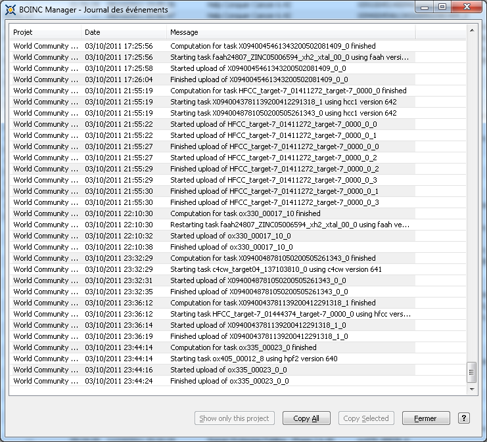Select message 'Computation for task X0940045461343200502081409_0 finished'
487x442 pixels.
(273, 46)
